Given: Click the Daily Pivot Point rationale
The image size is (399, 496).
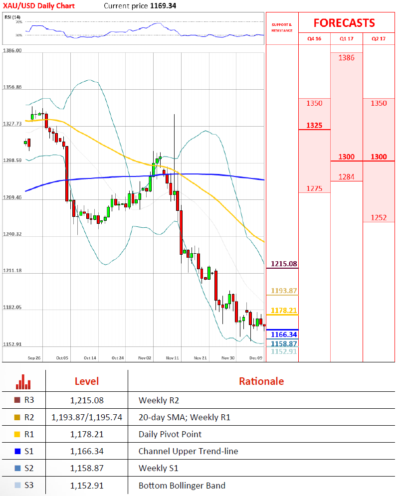Looking at the screenshot, I should pyautogui.click(x=170, y=434).
